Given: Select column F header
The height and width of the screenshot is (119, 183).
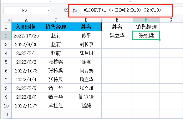Looking at the screenshot, I should pos(146,20).
